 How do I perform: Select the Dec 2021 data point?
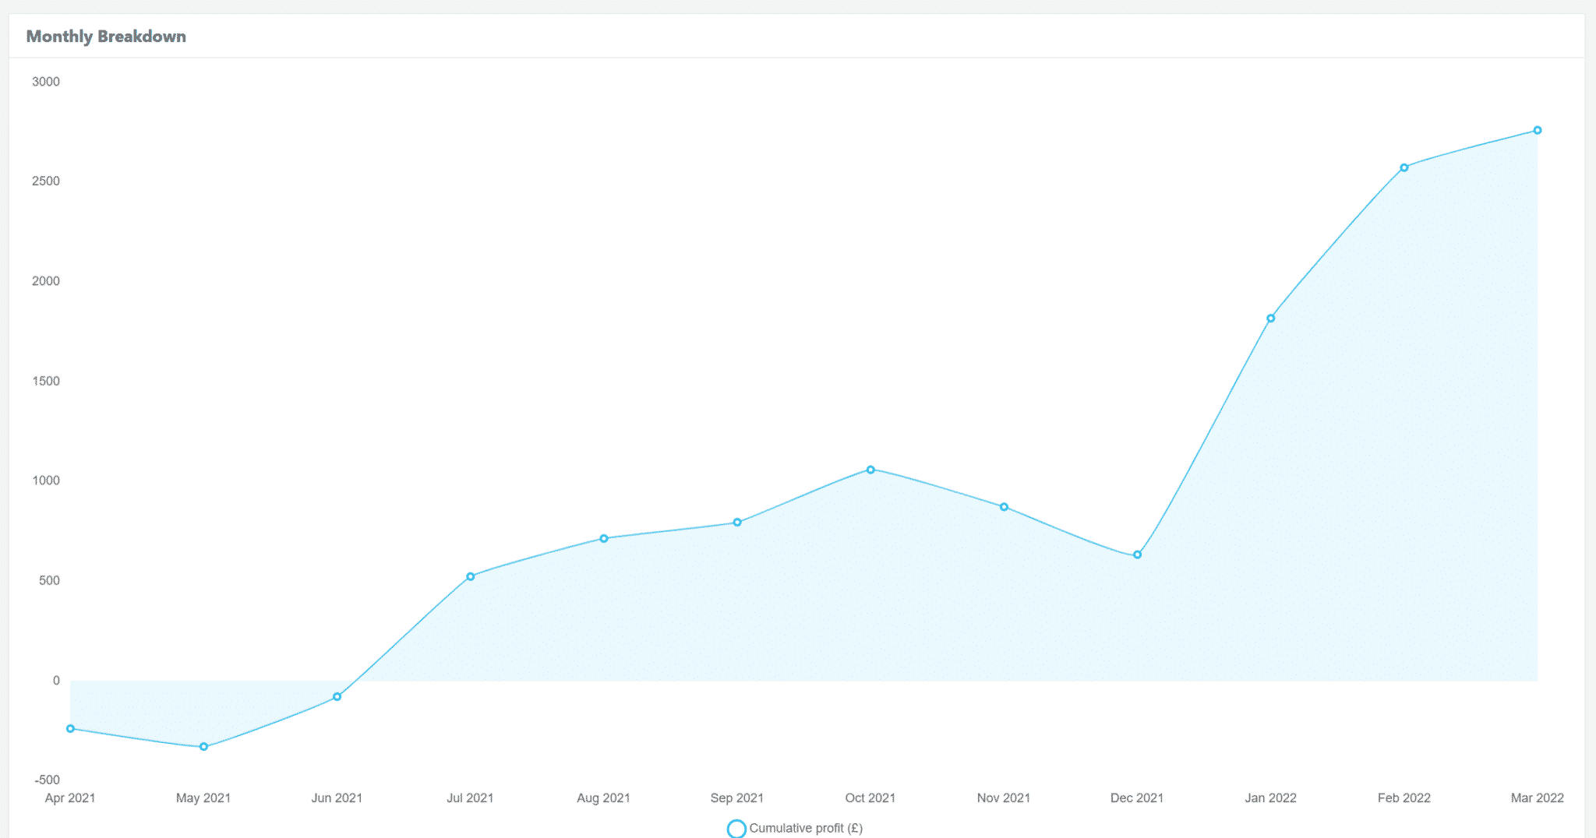(x=1138, y=555)
